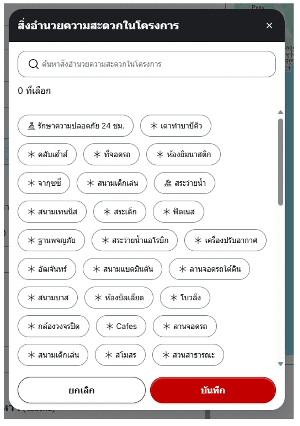
Task: Click the asterisk icon on Cafes chip
Action: tap(110, 327)
